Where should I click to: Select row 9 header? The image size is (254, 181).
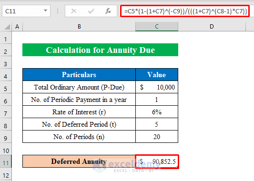point(6,137)
